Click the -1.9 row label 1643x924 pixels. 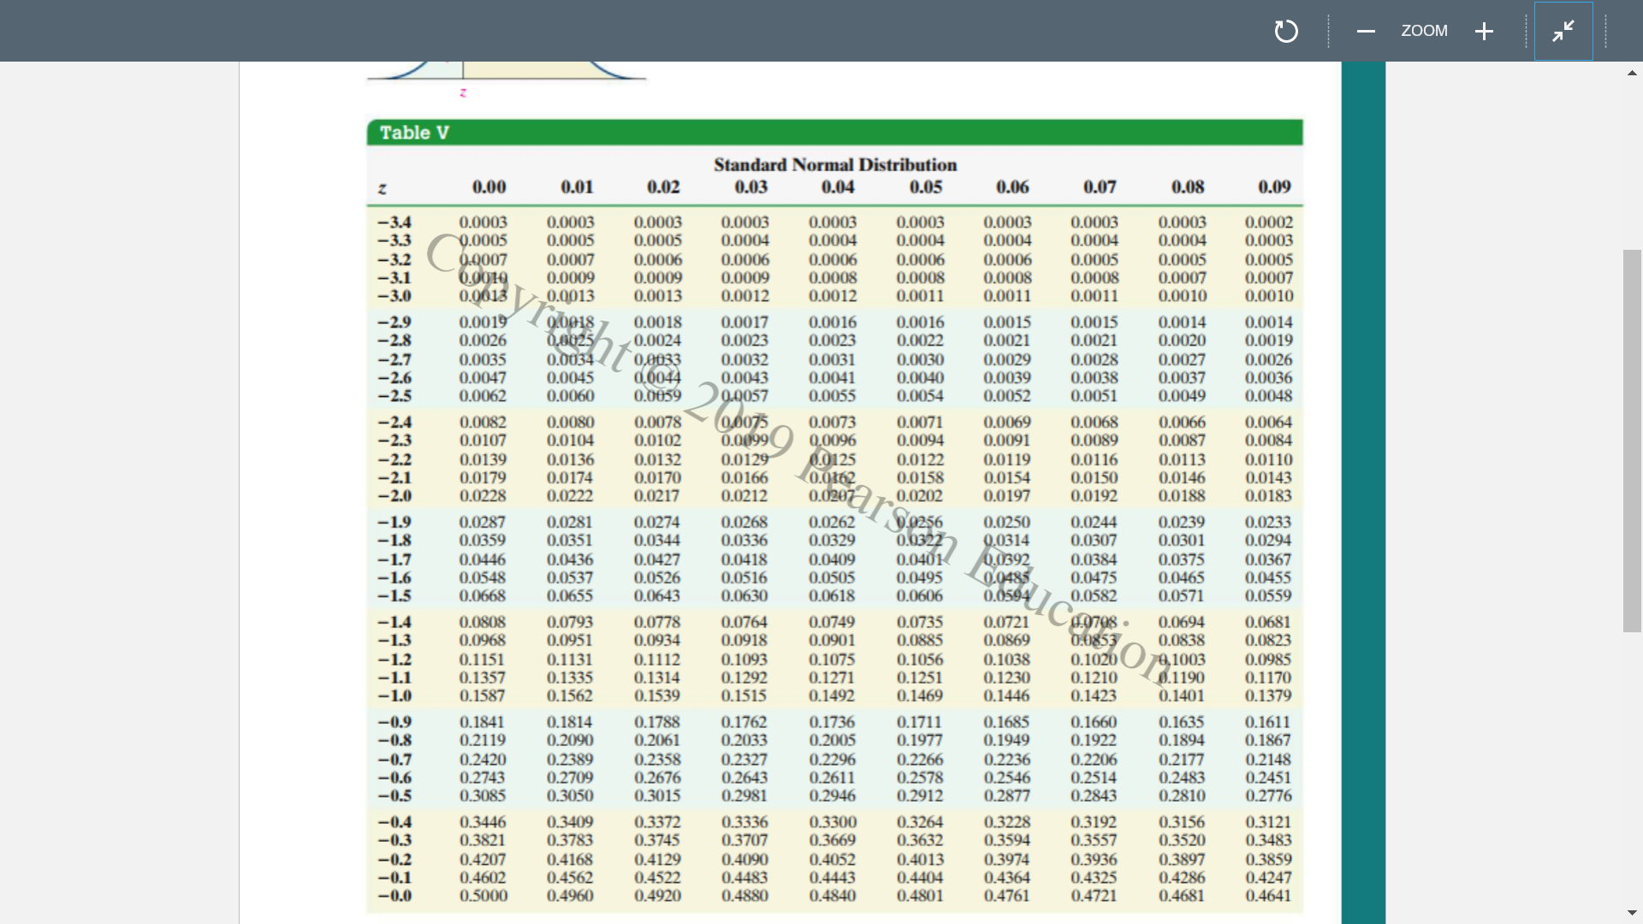point(394,522)
